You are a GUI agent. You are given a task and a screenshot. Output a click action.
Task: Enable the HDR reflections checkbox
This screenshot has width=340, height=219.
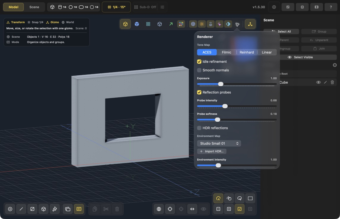coord(199,128)
